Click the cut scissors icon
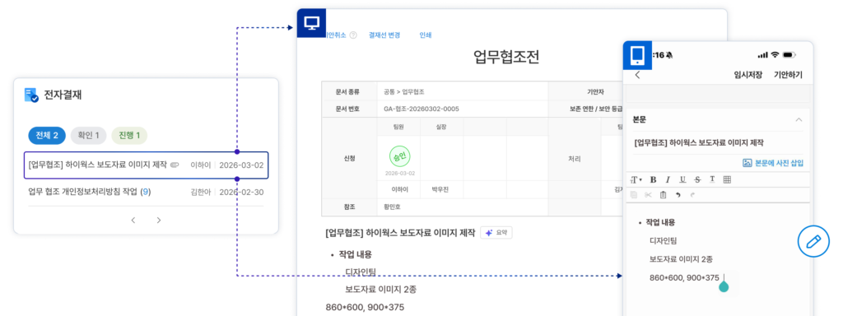 click(x=649, y=194)
